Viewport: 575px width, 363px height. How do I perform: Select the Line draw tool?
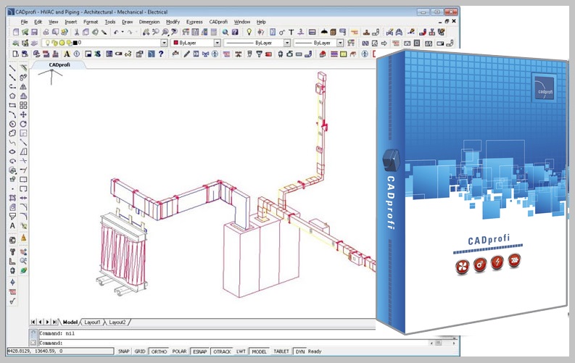[x=12, y=68]
